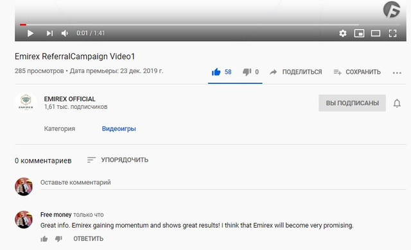Click the video title Emirex ReferralCampaign Video1
Screen dimensions: 411x250
(74, 56)
